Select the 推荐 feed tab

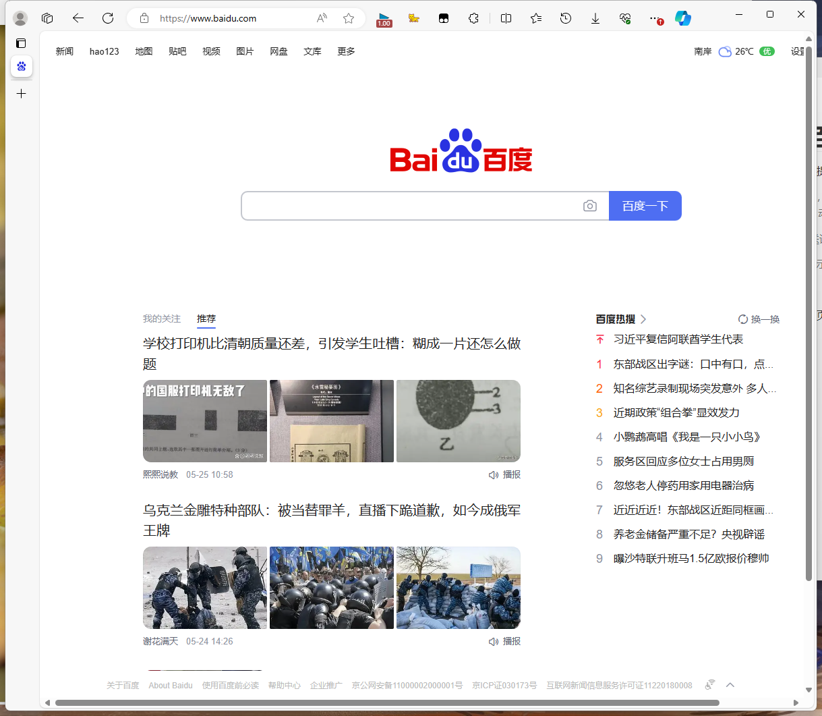tap(206, 319)
